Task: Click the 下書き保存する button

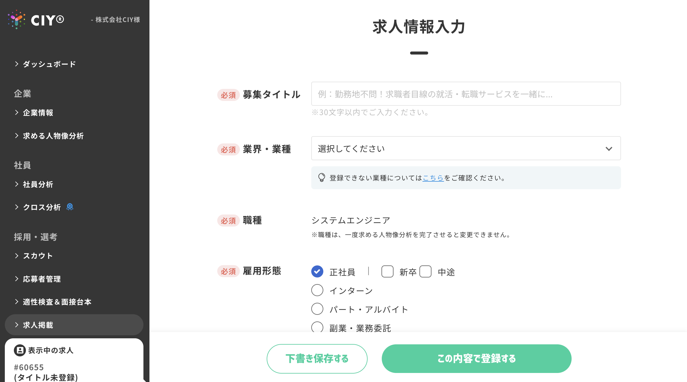Action: click(x=317, y=359)
